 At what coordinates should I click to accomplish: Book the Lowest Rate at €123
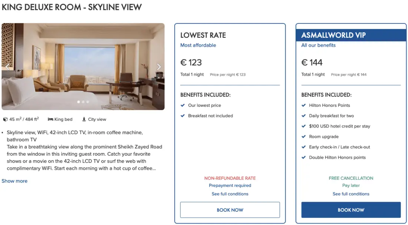[x=230, y=210]
